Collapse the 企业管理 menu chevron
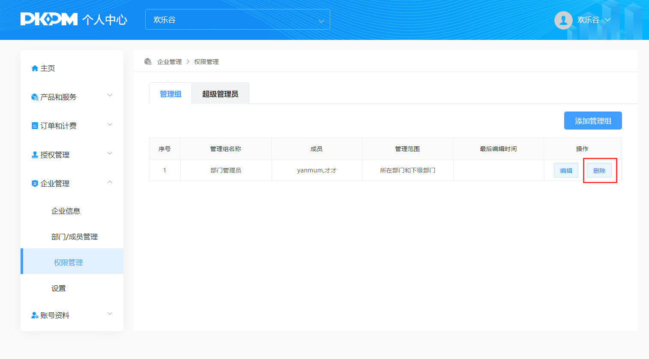 [x=110, y=182]
